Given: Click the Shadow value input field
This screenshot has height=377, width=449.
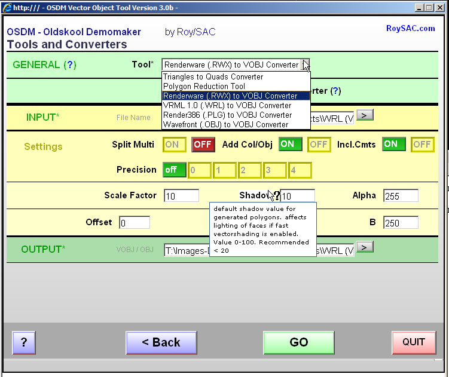Looking at the screenshot, I should pyautogui.click(x=298, y=196).
